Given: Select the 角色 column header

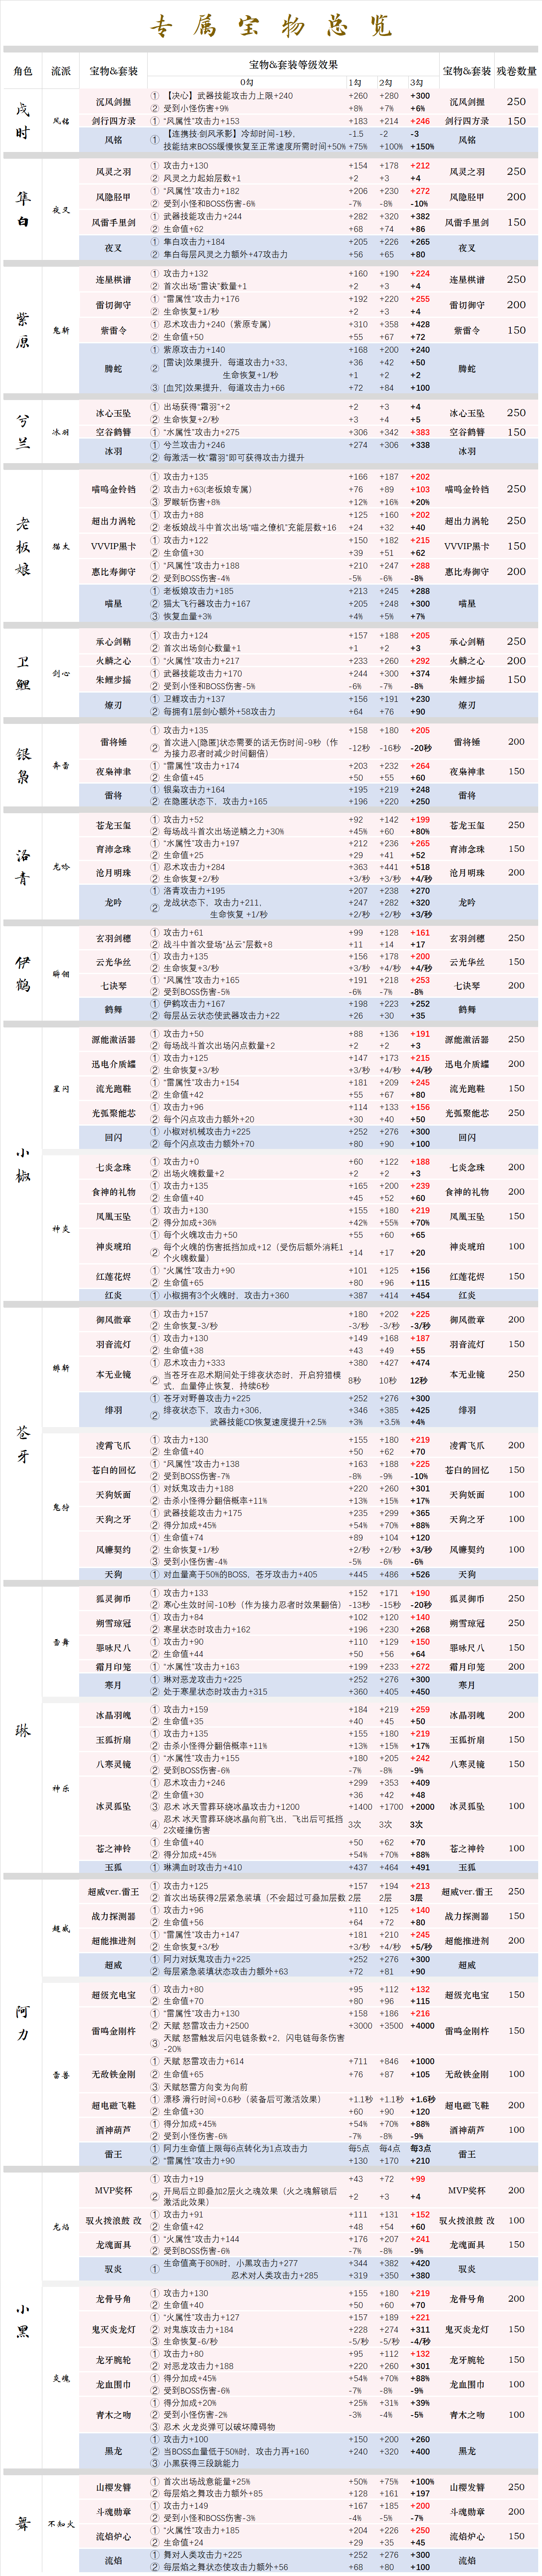Looking at the screenshot, I should pyautogui.click(x=23, y=71).
